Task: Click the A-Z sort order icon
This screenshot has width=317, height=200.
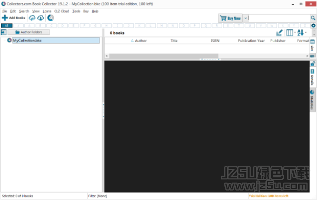Action: point(300,33)
